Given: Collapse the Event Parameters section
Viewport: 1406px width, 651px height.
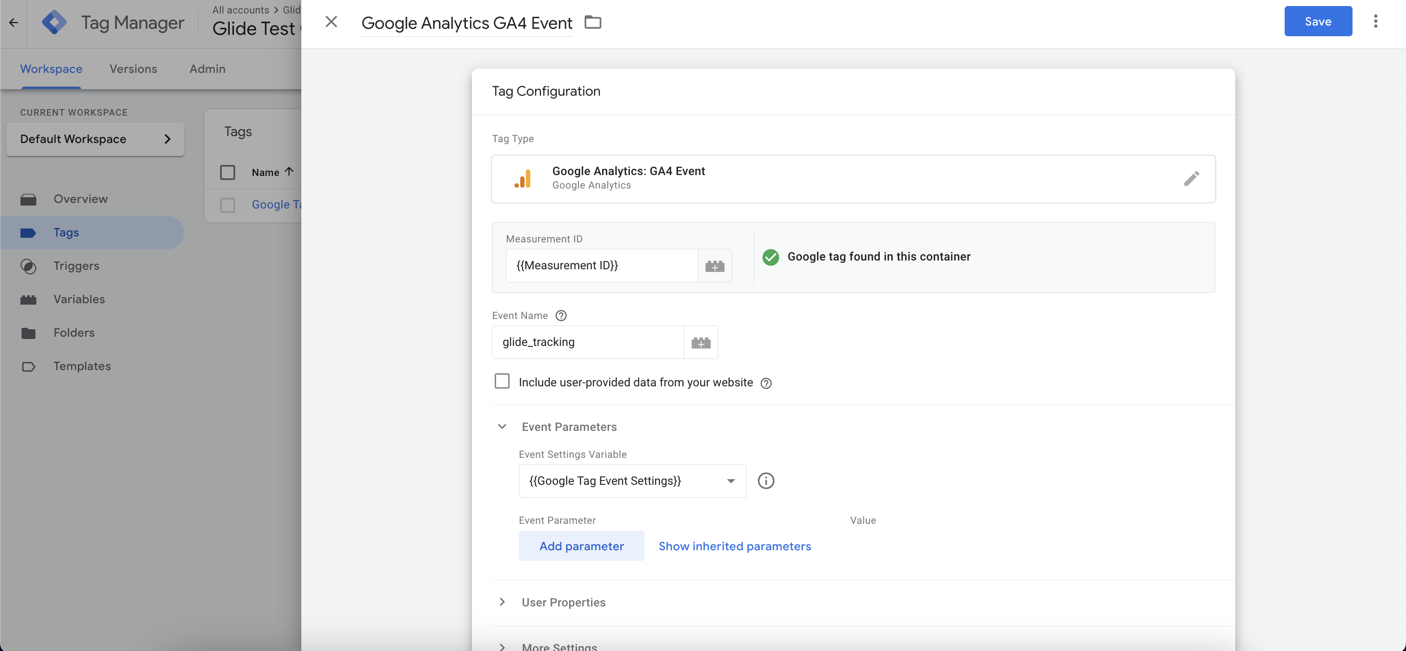Looking at the screenshot, I should click(x=502, y=427).
